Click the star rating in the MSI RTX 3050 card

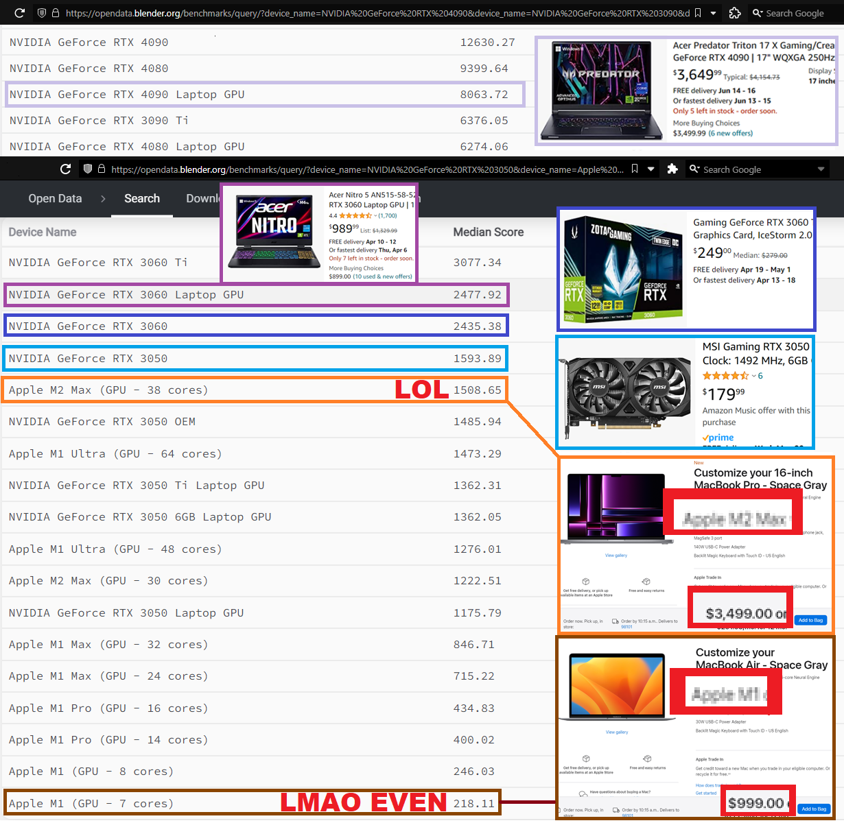tap(725, 375)
